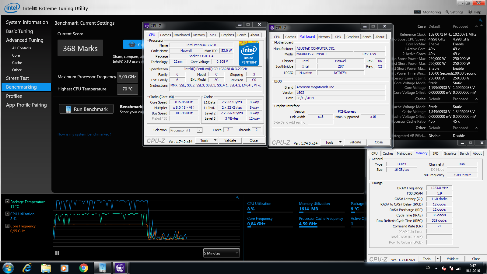Viewport: 487px width, 274px height.
Task: Open 'How is my system benchmarked?' link
Action: point(84,134)
